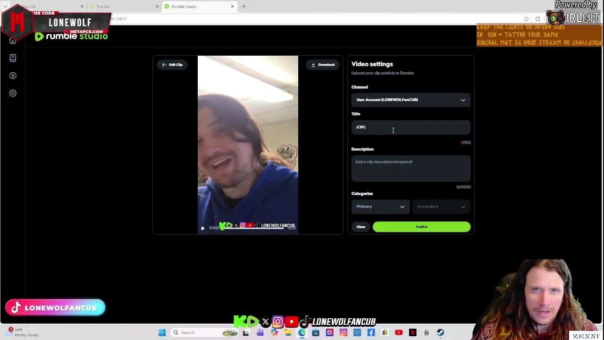The height and width of the screenshot is (340, 604).
Task: Focus the clip Description text area
Action: (x=411, y=169)
